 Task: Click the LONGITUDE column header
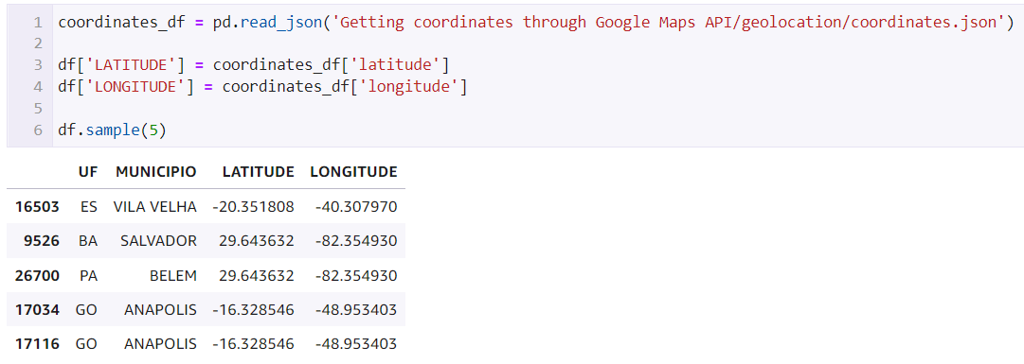[353, 172]
